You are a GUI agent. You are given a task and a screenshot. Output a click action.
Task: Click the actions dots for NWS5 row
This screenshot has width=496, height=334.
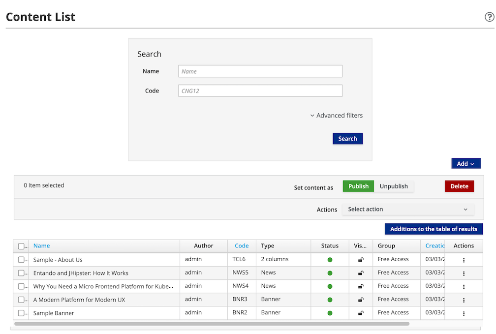click(x=464, y=273)
